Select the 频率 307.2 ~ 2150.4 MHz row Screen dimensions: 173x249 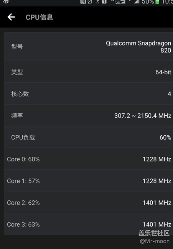89,115
